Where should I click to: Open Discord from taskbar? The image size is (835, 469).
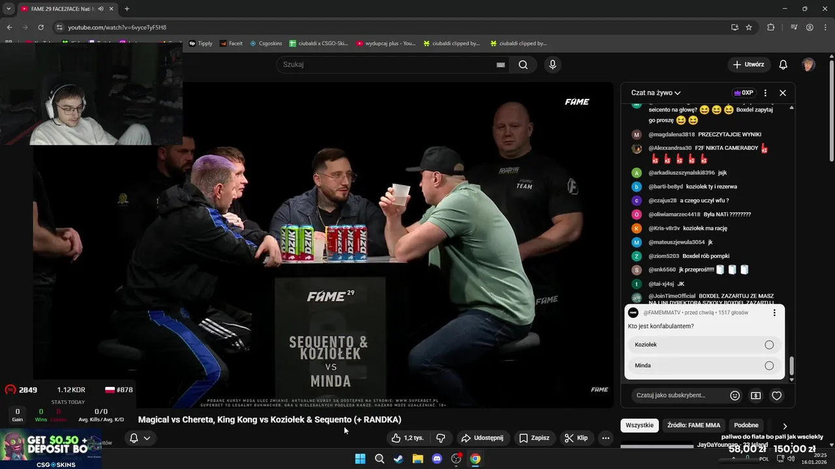[x=437, y=459]
